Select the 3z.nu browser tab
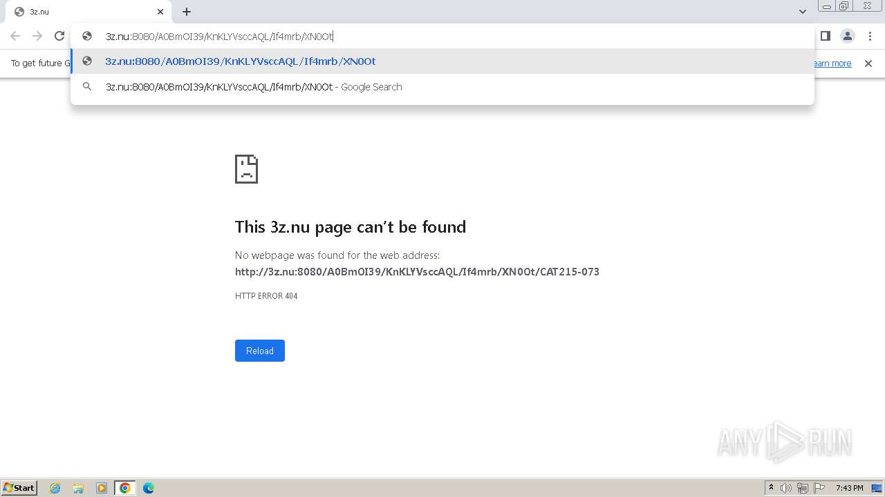This screenshot has height=497, width=885. [x=88, y=12]
